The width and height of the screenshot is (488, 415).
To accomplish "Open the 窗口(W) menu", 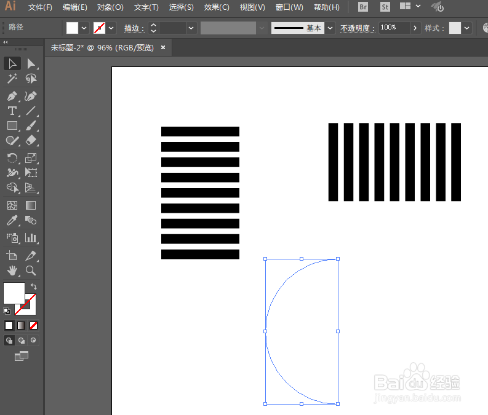I will point(289,7).
